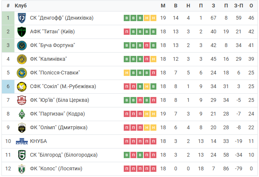Screen dimensions: 259x177
Task: Click the SFK Sokil bird logo
Action: (22, 87)
